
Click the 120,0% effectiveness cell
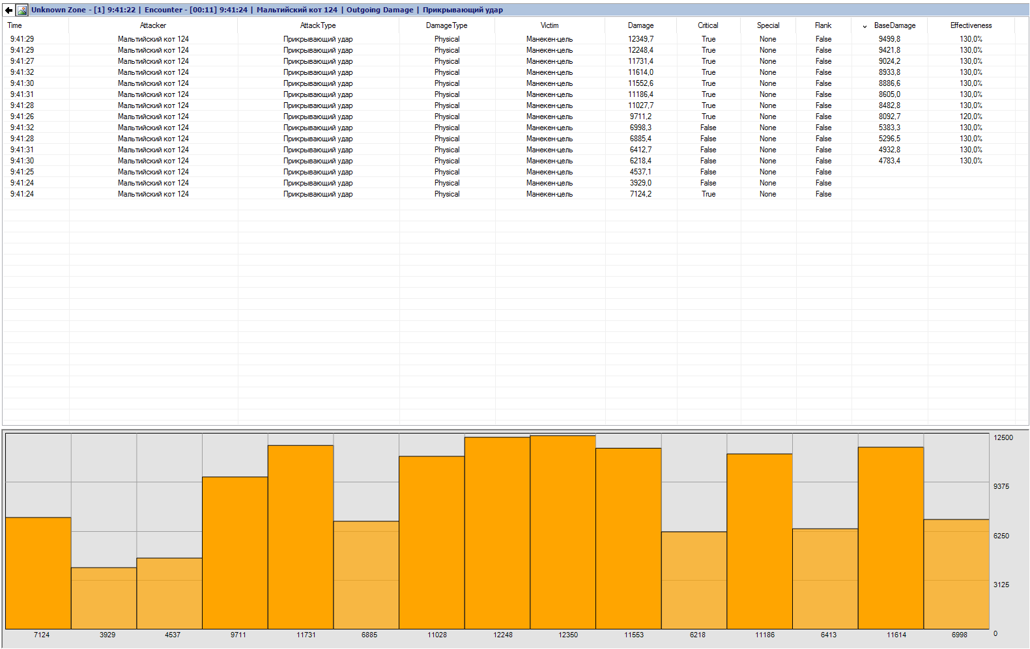pos(971,117)
